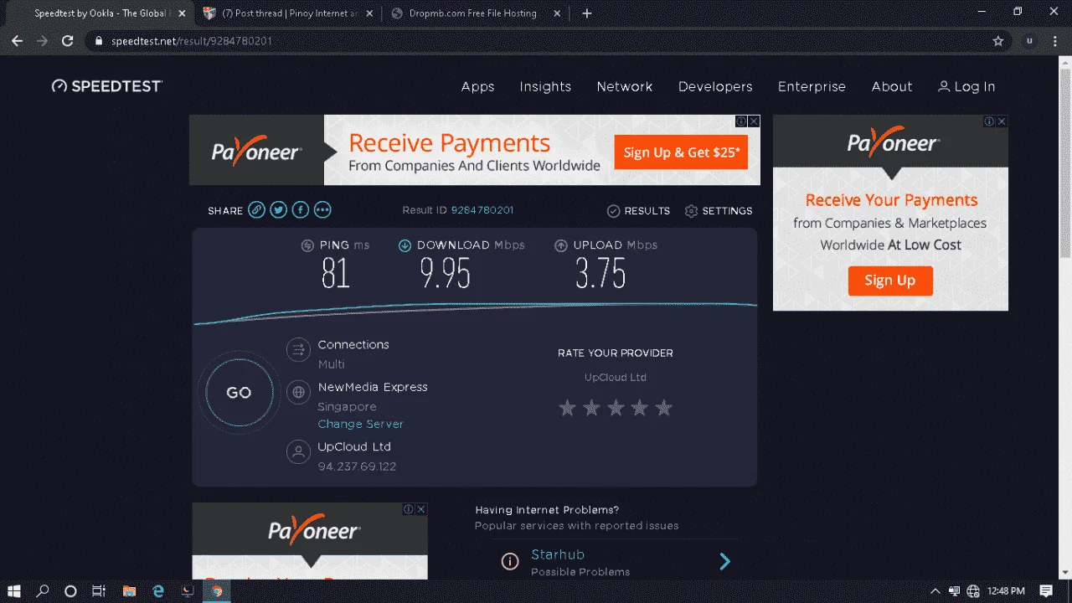Open the Starhub outage link

click(x=558, y=554)
